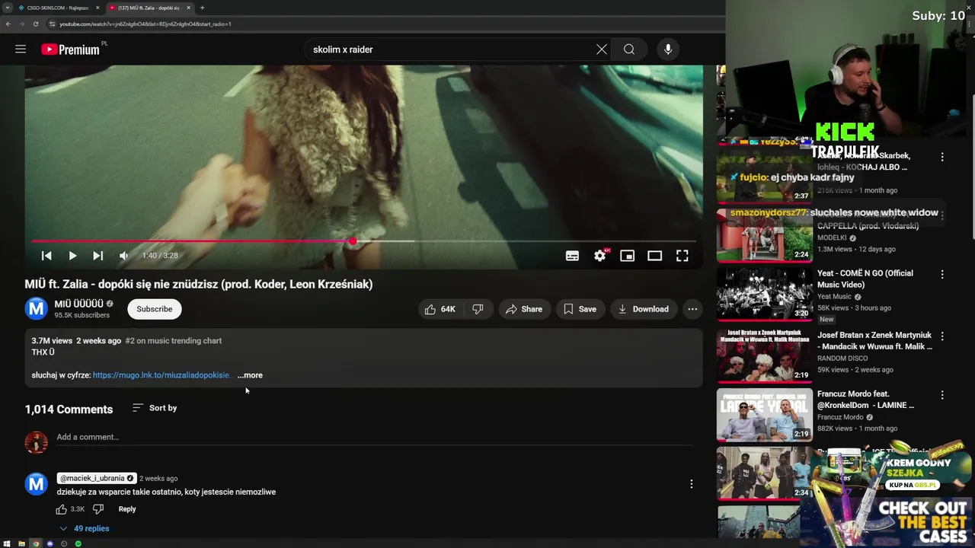Clear the search box text
975x548 pixels.
pyautogui.click(x=602, y=49)
